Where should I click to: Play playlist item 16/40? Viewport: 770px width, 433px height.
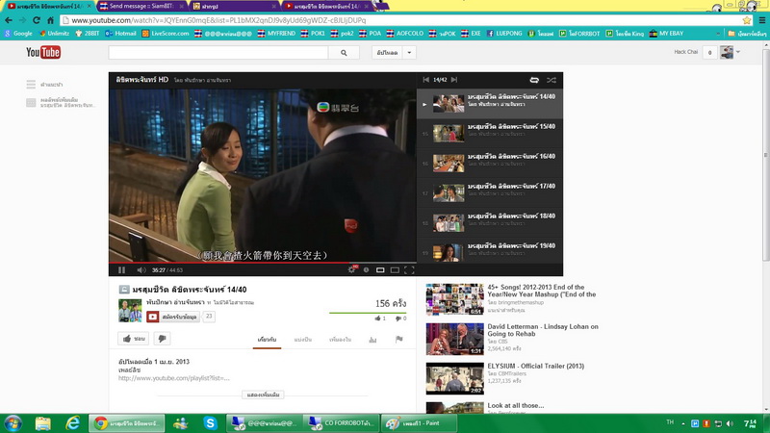[x=490, y=164]
